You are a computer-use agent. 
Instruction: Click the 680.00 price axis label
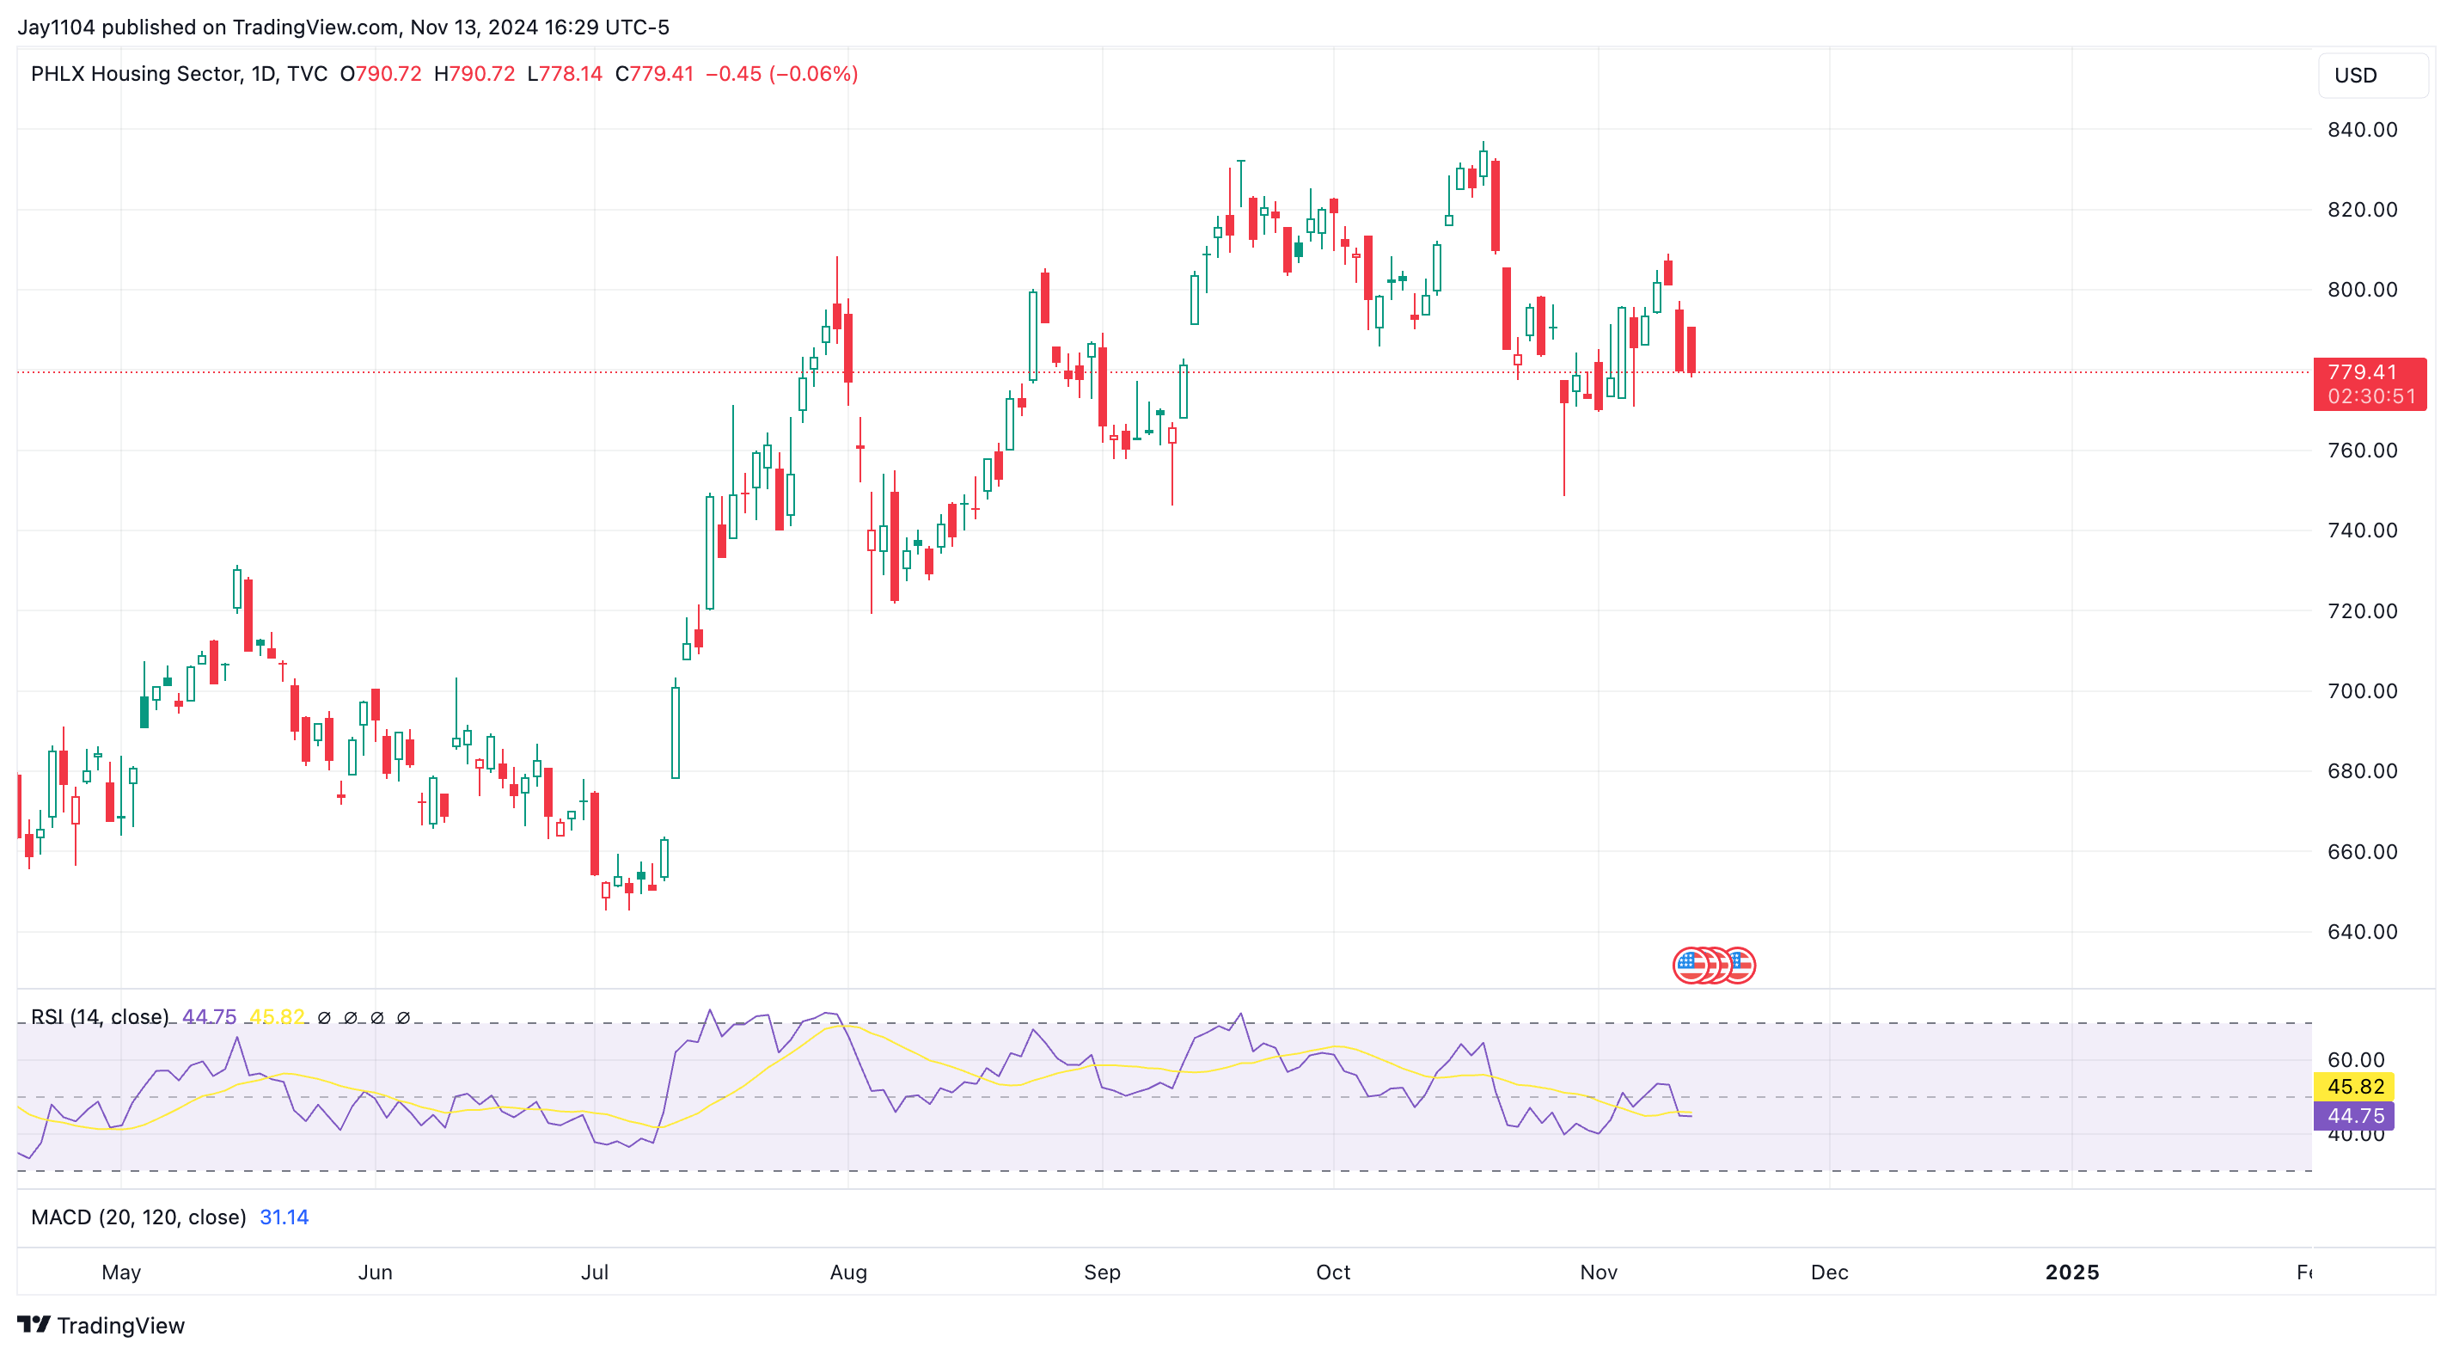(x=2363, y=771)
